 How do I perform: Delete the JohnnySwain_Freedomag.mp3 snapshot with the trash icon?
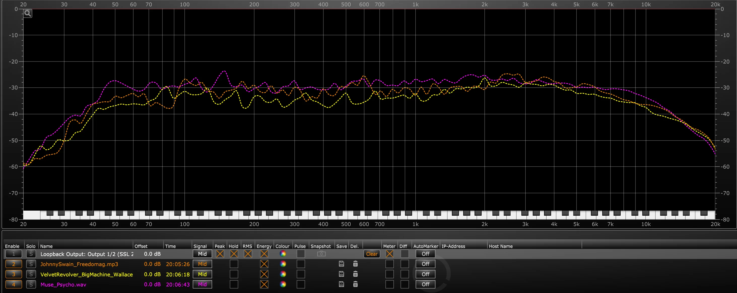tap(355, 264)
